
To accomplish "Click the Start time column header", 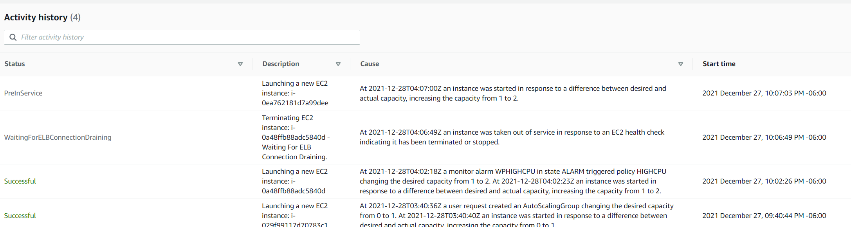I will pos(719,64).
